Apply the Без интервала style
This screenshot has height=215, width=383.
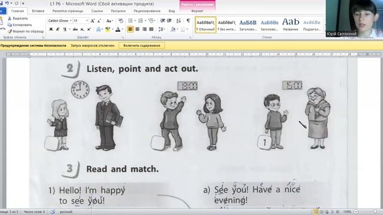tap(227, 25)
